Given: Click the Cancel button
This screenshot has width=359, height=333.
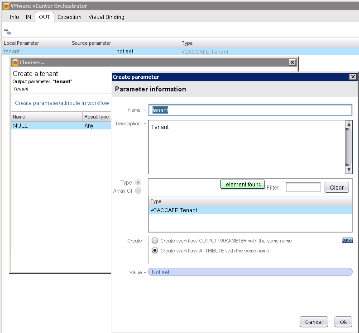Looking at the screenshot, I should tap(314, 322).
